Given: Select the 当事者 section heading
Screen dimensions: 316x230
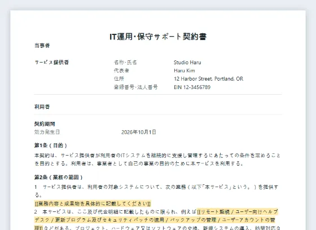Looking at the screenshot, I should [42, 46].
